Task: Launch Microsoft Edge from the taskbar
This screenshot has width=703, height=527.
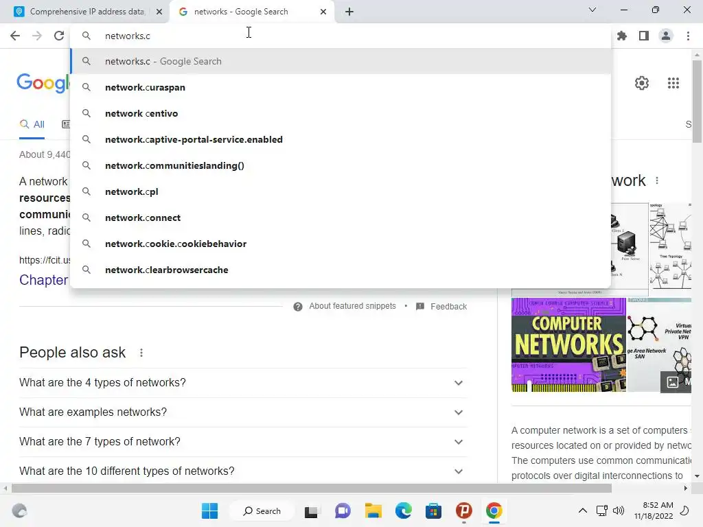Action: [404, 511]
